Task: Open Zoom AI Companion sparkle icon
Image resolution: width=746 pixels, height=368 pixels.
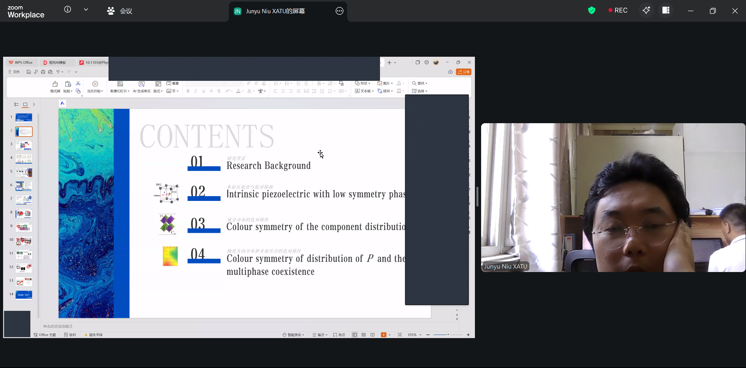Action: 646,10
